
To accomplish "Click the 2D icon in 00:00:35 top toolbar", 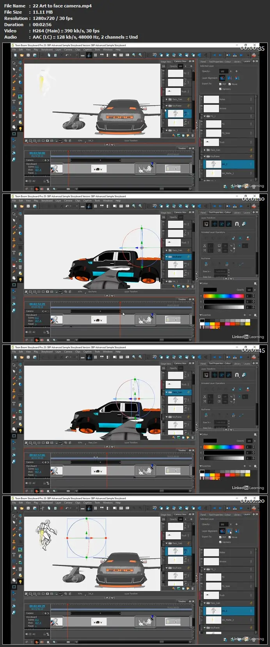I will click(155, 55).
